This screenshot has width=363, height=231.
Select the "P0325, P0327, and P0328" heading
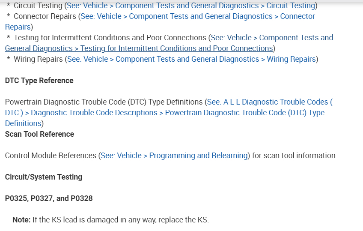(x=49, y=198)
